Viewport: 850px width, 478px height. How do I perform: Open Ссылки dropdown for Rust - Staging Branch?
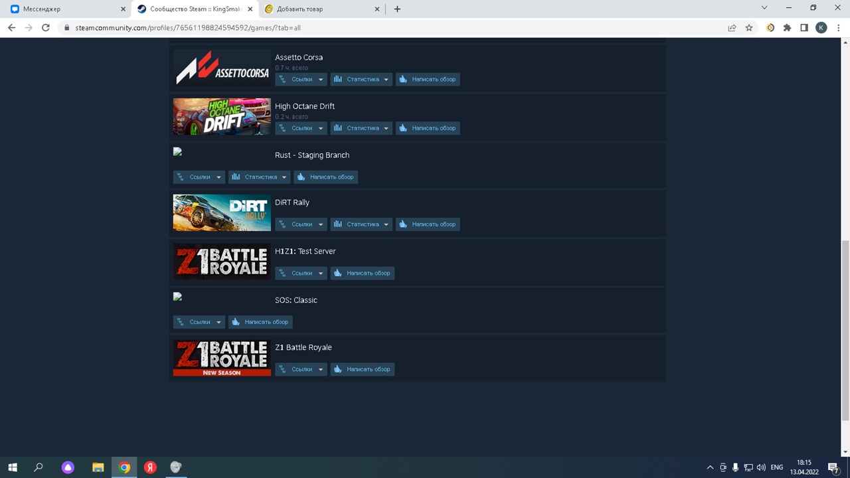coord(199,177)
